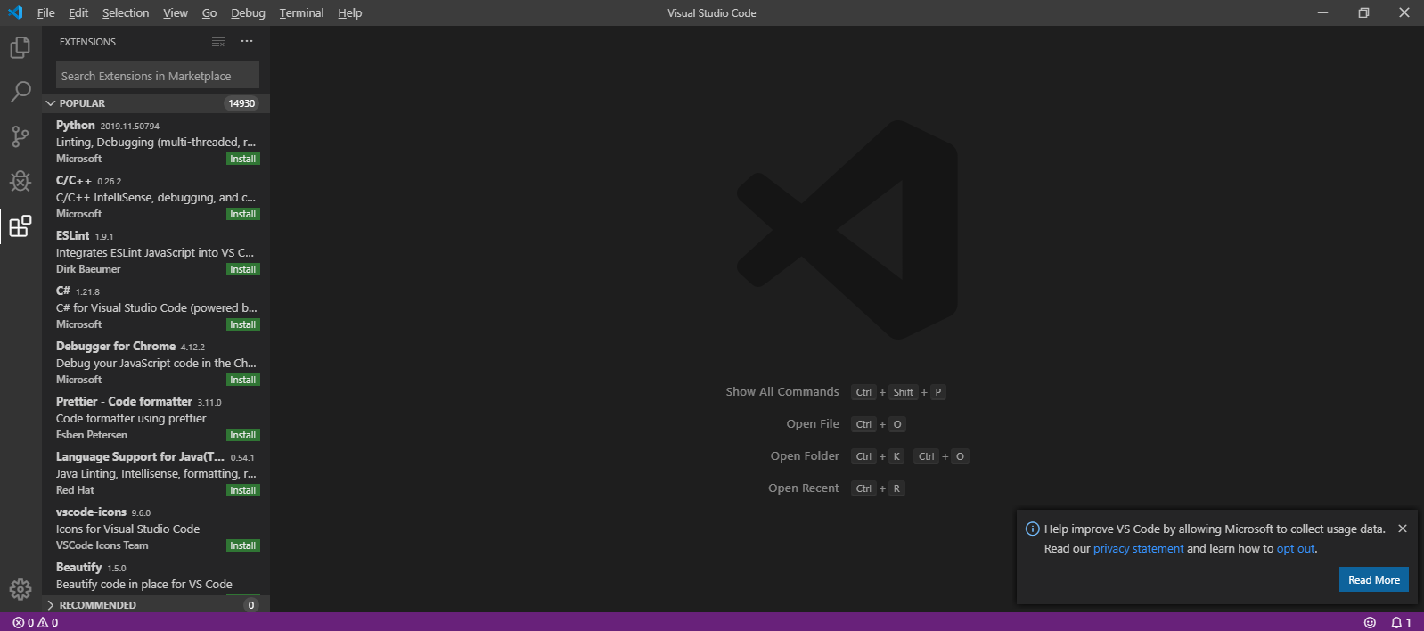Focus the Search Extensions in Marketplace field
The width and height of the screenshot is (1424, 631).
click(158, 76)
